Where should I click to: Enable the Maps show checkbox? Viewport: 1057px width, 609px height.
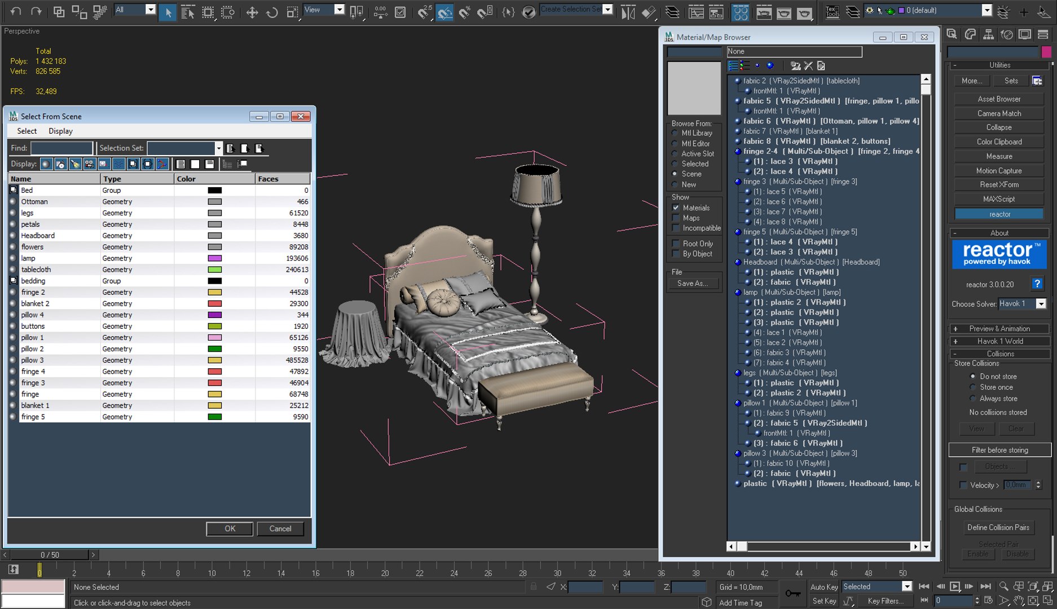676,218
